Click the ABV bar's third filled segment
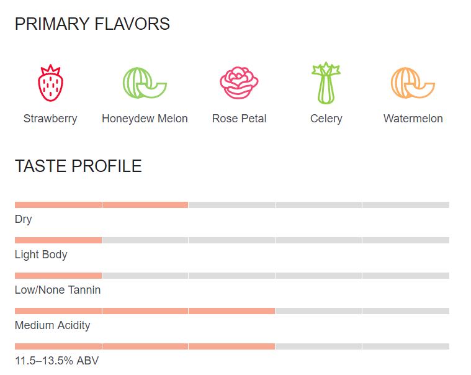471x375 pixels. tap(231, 346)
